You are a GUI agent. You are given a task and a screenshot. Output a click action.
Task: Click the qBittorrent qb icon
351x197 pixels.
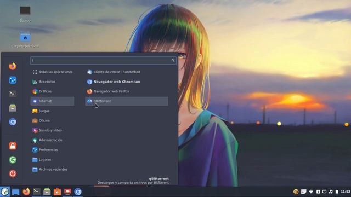89,101
